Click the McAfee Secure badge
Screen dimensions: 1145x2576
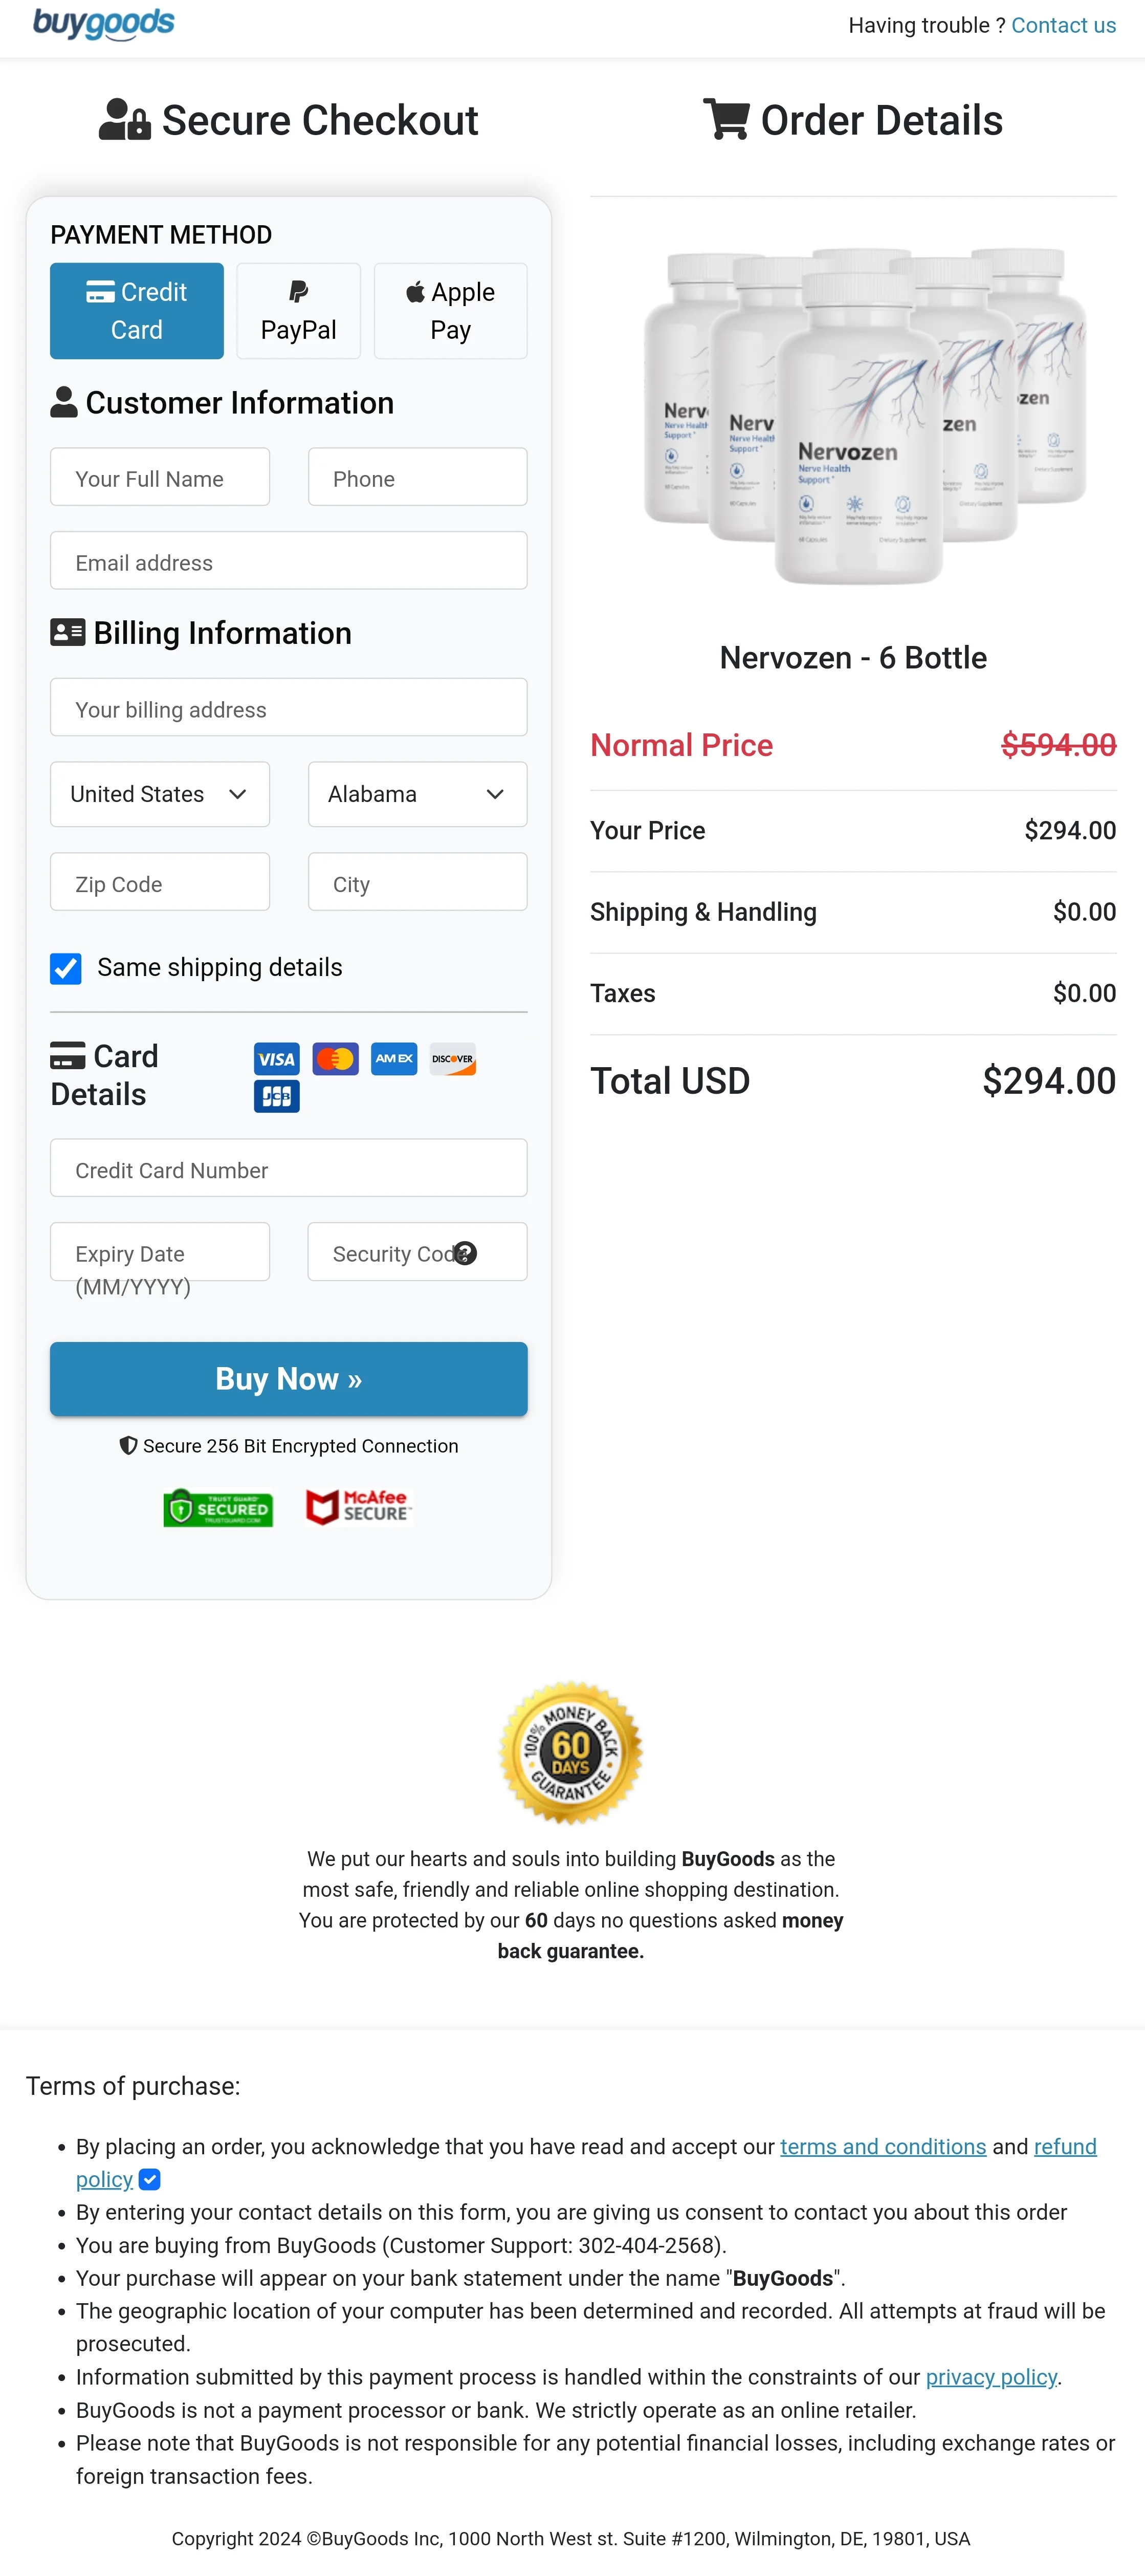coord(357,1508)
